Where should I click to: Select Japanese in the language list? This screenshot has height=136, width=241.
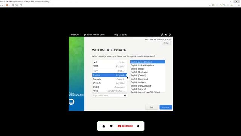pyautogui.click(x=110, y=87)
